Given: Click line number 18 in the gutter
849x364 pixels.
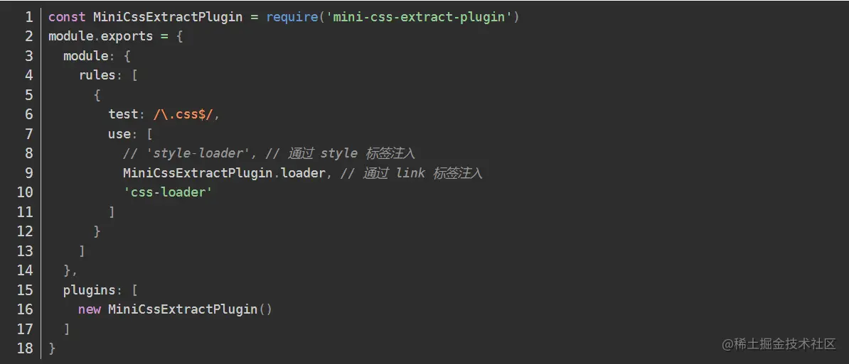Looking at the screenshot, I should click(x=26, y=348).
